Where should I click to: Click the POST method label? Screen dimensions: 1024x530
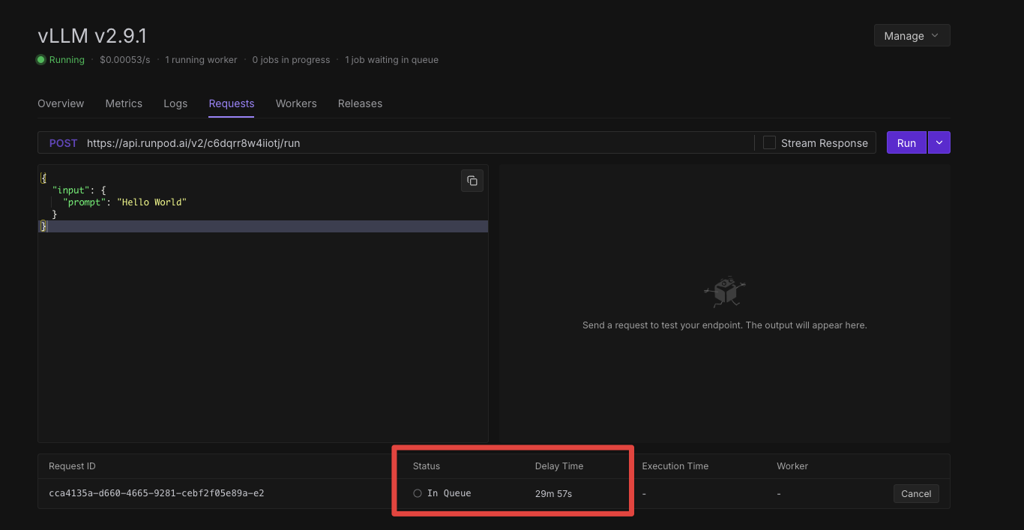click(63, 143)
